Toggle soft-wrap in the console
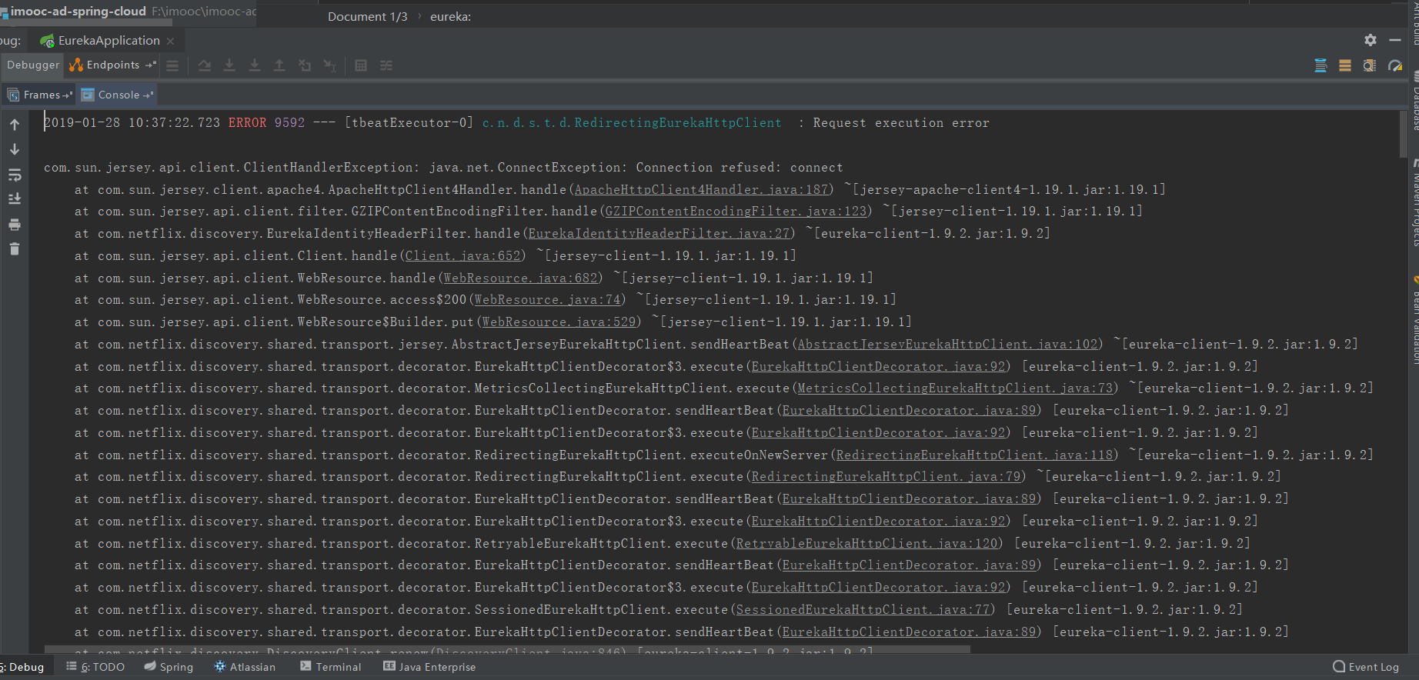The height and width of the screenshot is (680, 1419). point(15,175)
